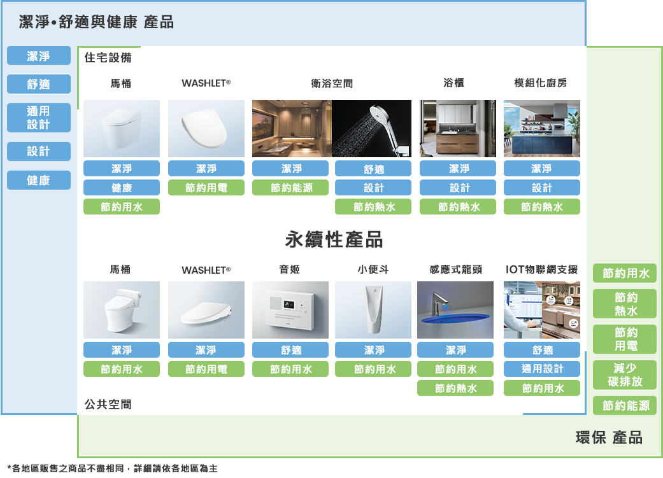Choose the 健康 label in left sidebar

(39, 181)
